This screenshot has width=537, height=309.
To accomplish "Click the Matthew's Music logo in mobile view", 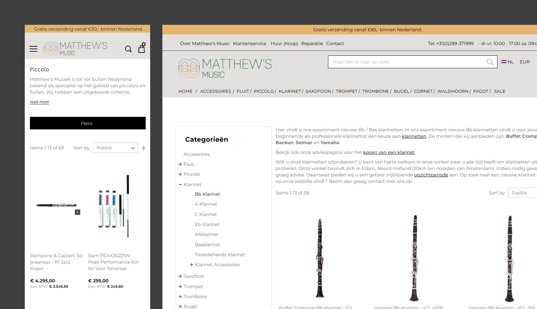I will (75, 49).
